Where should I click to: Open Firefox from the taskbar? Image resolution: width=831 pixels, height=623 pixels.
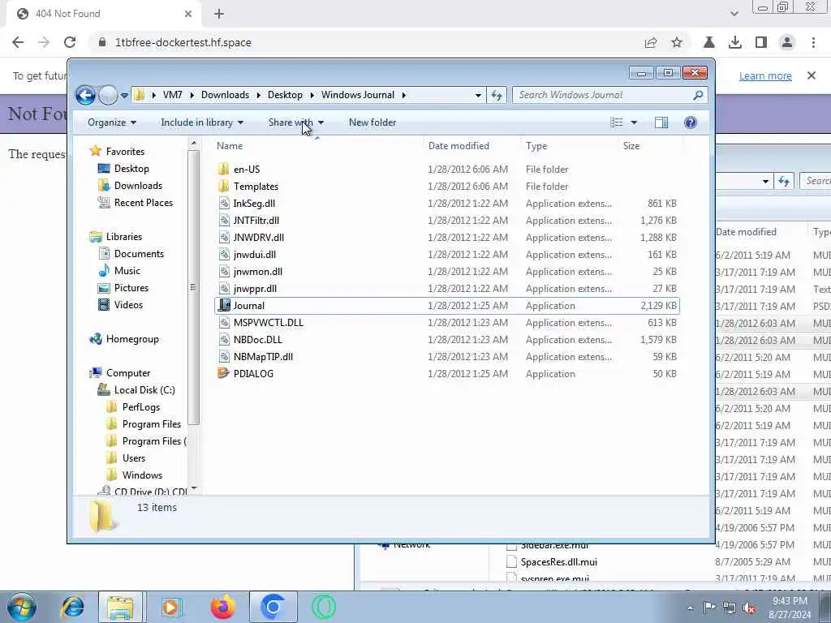(x=222, y=607)
